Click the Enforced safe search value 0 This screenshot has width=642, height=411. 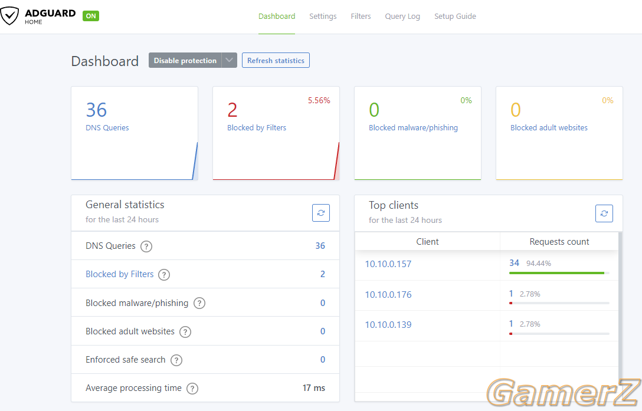(x=323, y=360)
